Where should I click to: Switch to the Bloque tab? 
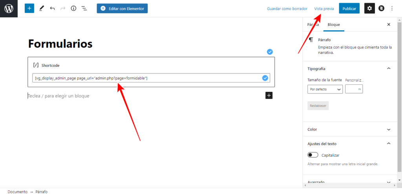click(x=334, y=24)
